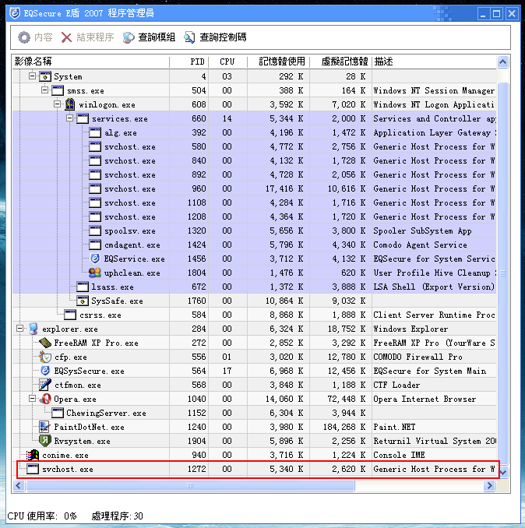Click the '184,268 K' virtual memory value

pyautogui.click(x=344, y=427)
